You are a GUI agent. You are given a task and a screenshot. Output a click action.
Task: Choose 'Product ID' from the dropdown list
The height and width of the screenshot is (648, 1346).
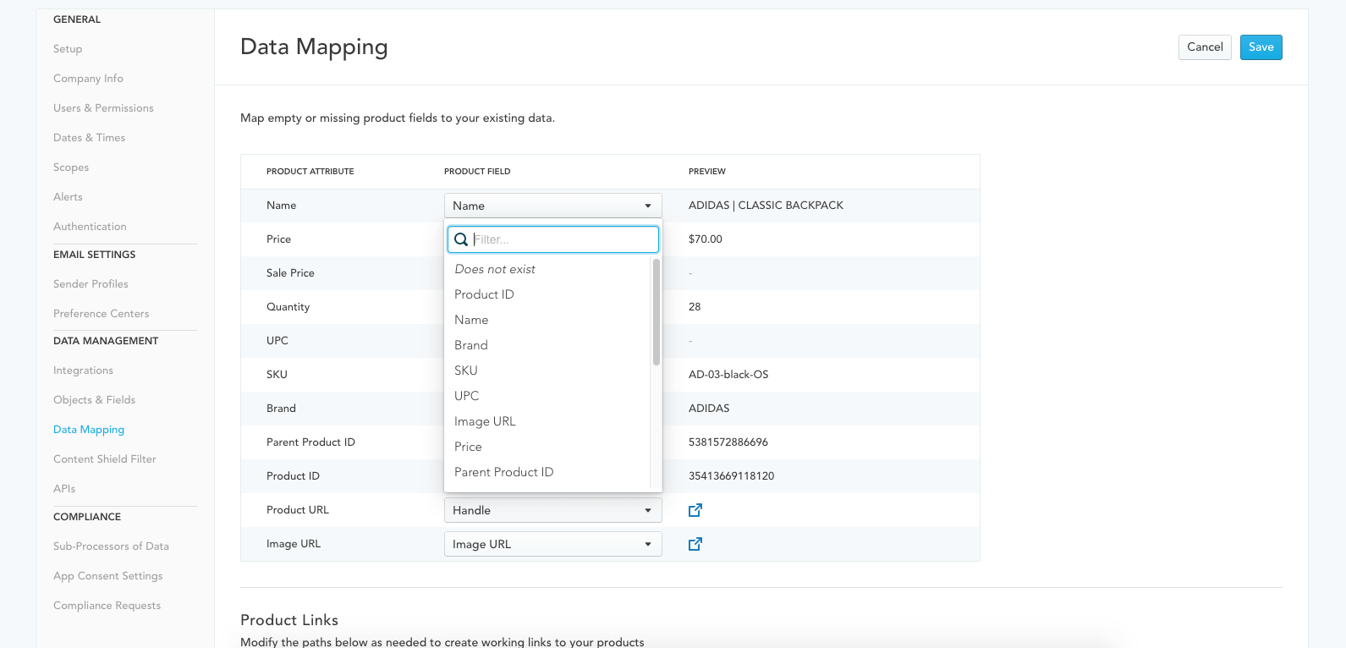pyautogui.click(x=484, y=294)
